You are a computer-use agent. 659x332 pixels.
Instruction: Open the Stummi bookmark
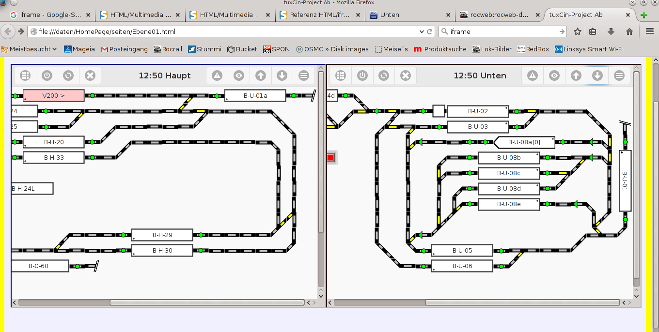pos(204,49)
